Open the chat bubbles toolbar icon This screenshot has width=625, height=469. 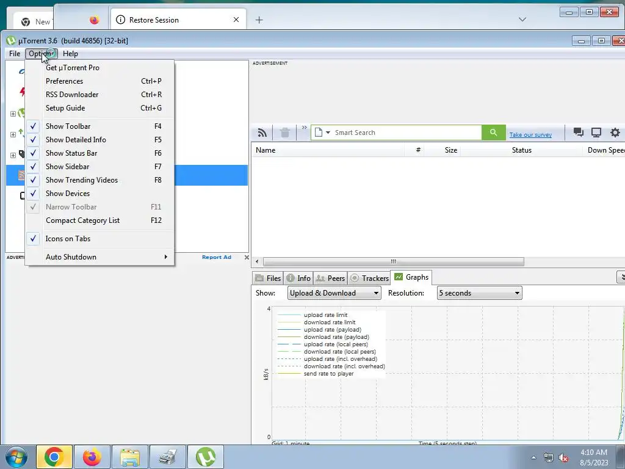click(x=579, y=133)
